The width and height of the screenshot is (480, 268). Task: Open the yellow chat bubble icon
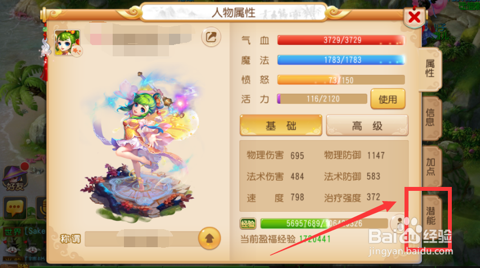15,207
